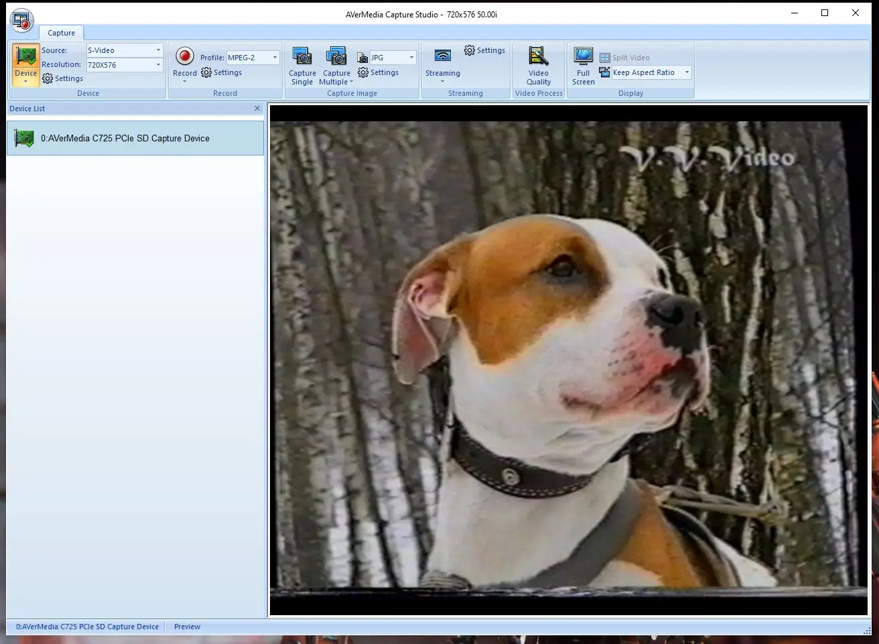Minimize the Capture Studio window

795,13
